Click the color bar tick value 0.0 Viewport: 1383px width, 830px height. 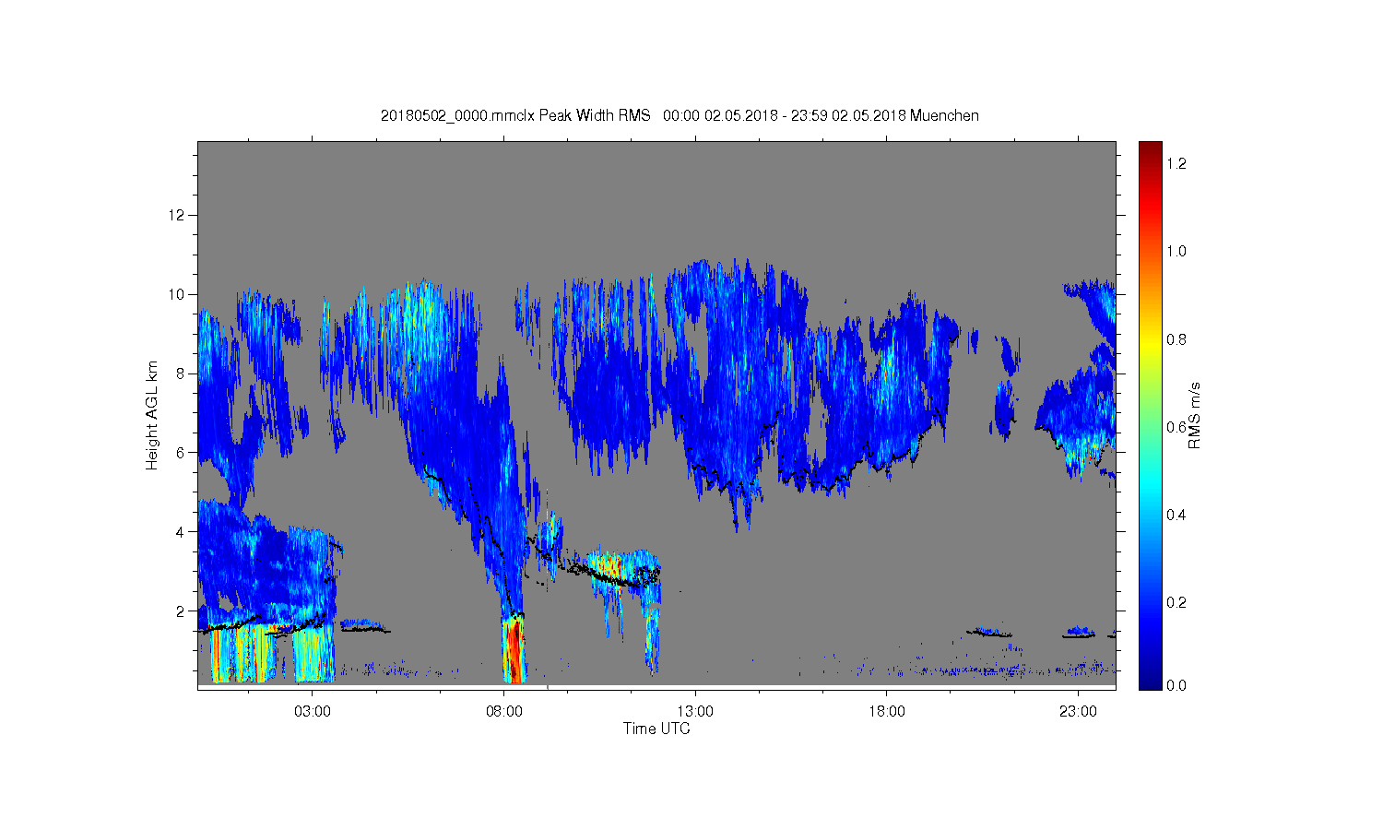1176,686
